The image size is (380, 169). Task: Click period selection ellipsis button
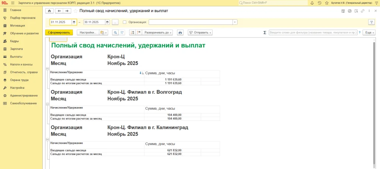point(115,22)
